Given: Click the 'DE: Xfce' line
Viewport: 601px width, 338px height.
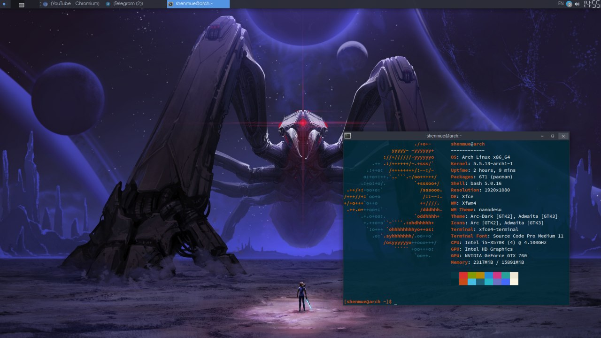Looking at the screenshot, I should pos(462,197).
